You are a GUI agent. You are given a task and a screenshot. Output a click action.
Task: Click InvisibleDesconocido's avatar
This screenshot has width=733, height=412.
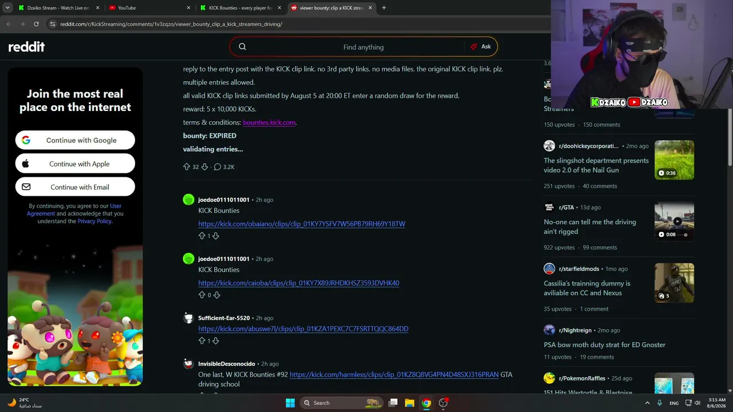tap(188, 364)
